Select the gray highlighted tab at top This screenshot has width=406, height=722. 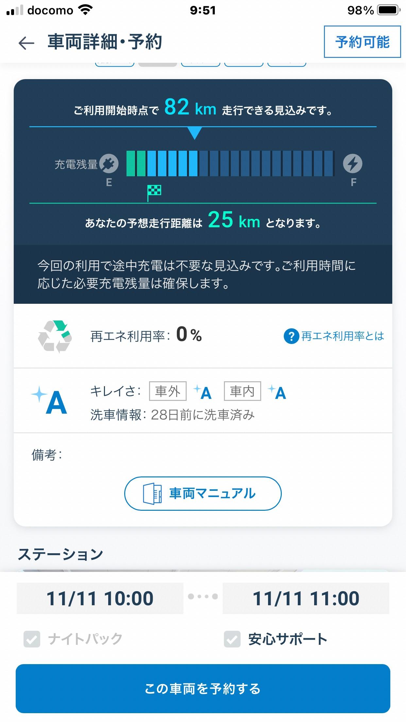click(158, 64)
